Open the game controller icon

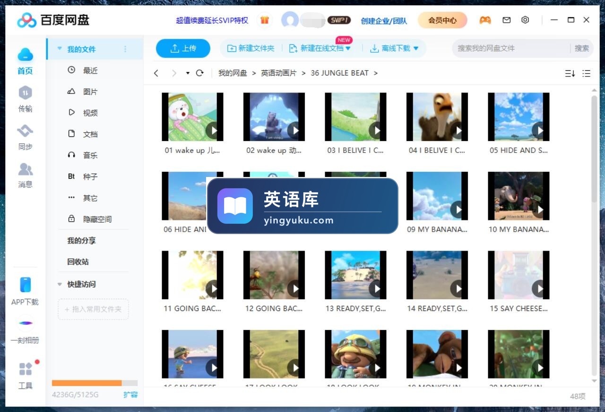pos(485,20)
